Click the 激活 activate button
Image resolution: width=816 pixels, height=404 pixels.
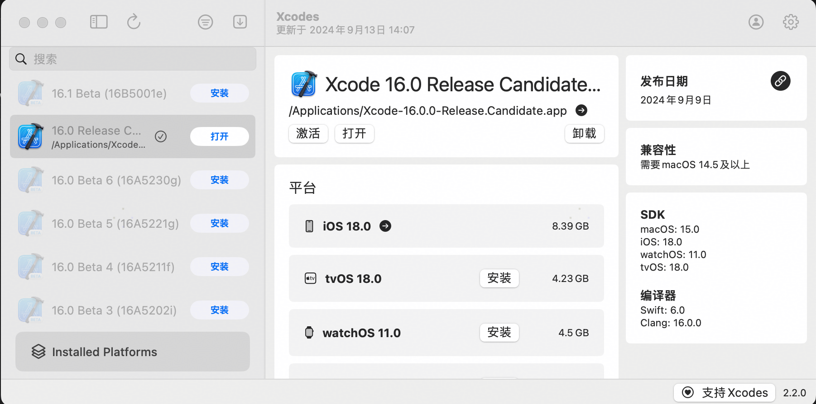pos(308,133)
